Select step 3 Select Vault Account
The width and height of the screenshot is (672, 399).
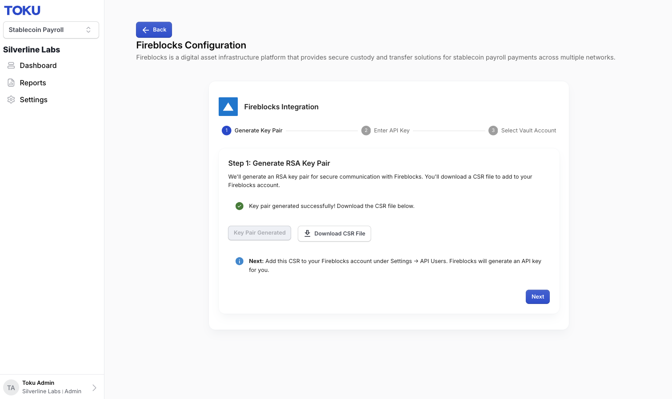coord(522,131)
